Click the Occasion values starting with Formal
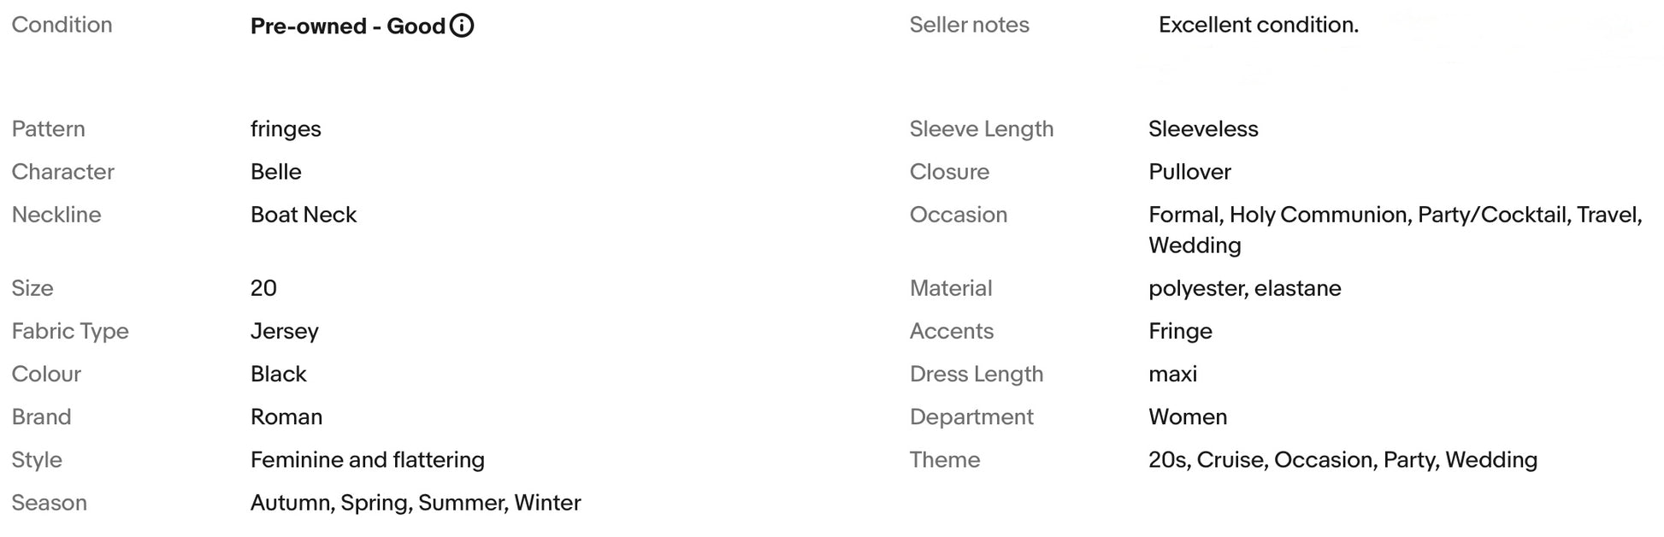1664x537 pixels. coord(1394,215)
